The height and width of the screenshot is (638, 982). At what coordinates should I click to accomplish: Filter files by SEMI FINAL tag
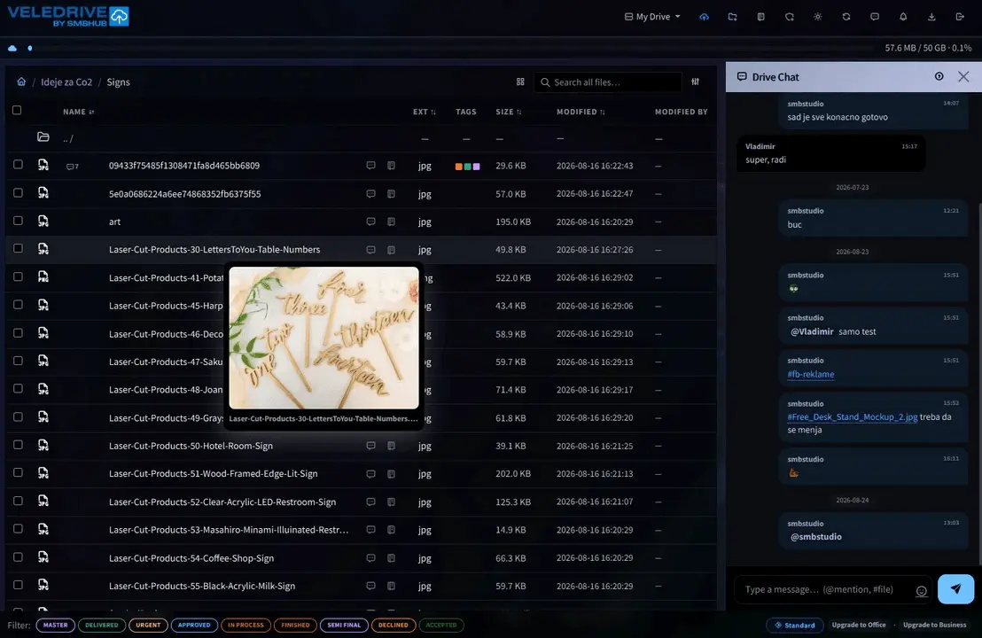[344, 625]
